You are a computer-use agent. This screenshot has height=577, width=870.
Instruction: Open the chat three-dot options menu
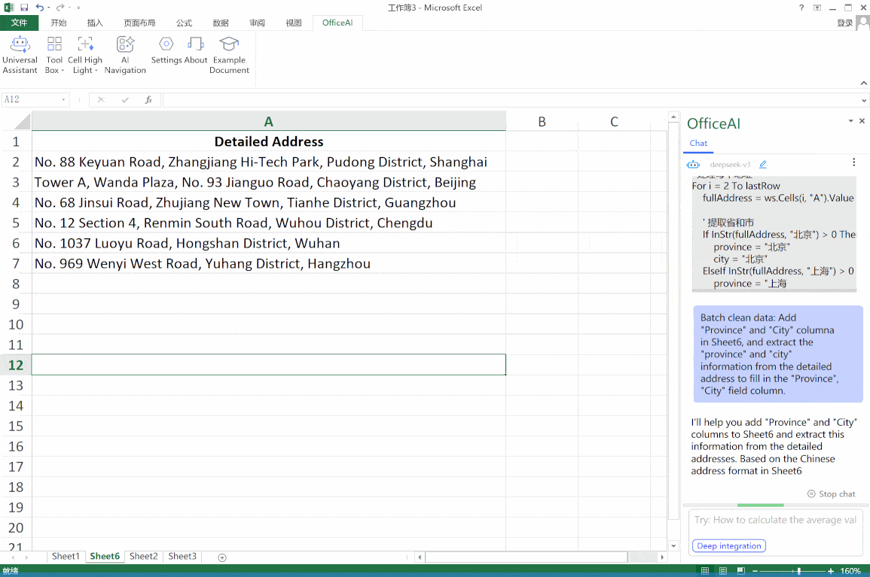pos(853,162)
